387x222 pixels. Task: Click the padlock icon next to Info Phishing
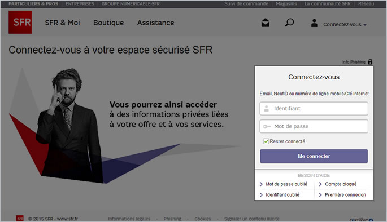[x=370, y=61]
